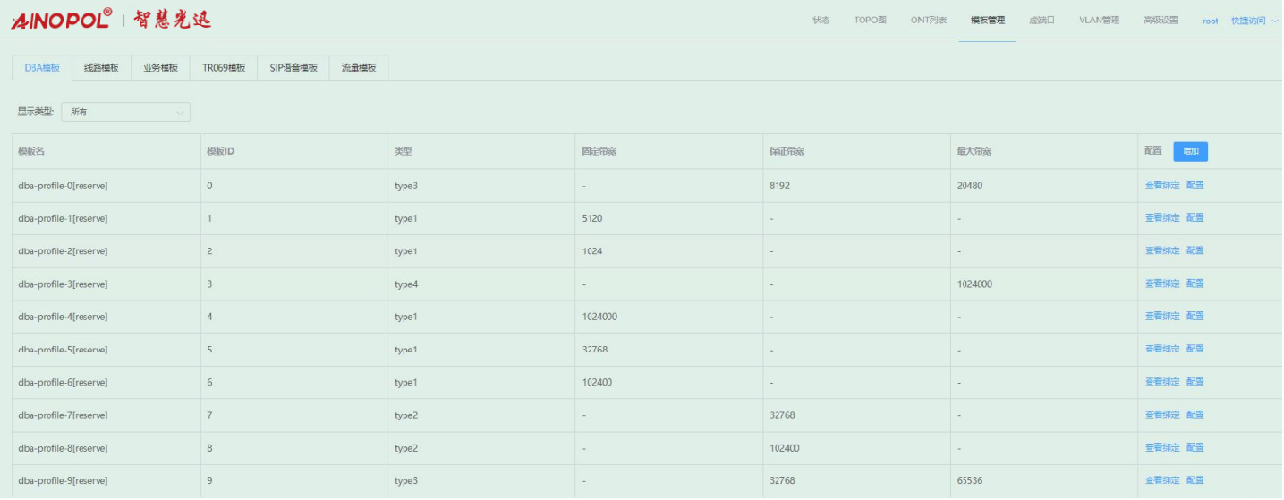
Task: Open the 显示类型 filter dropdown
Action: [125, 112]
